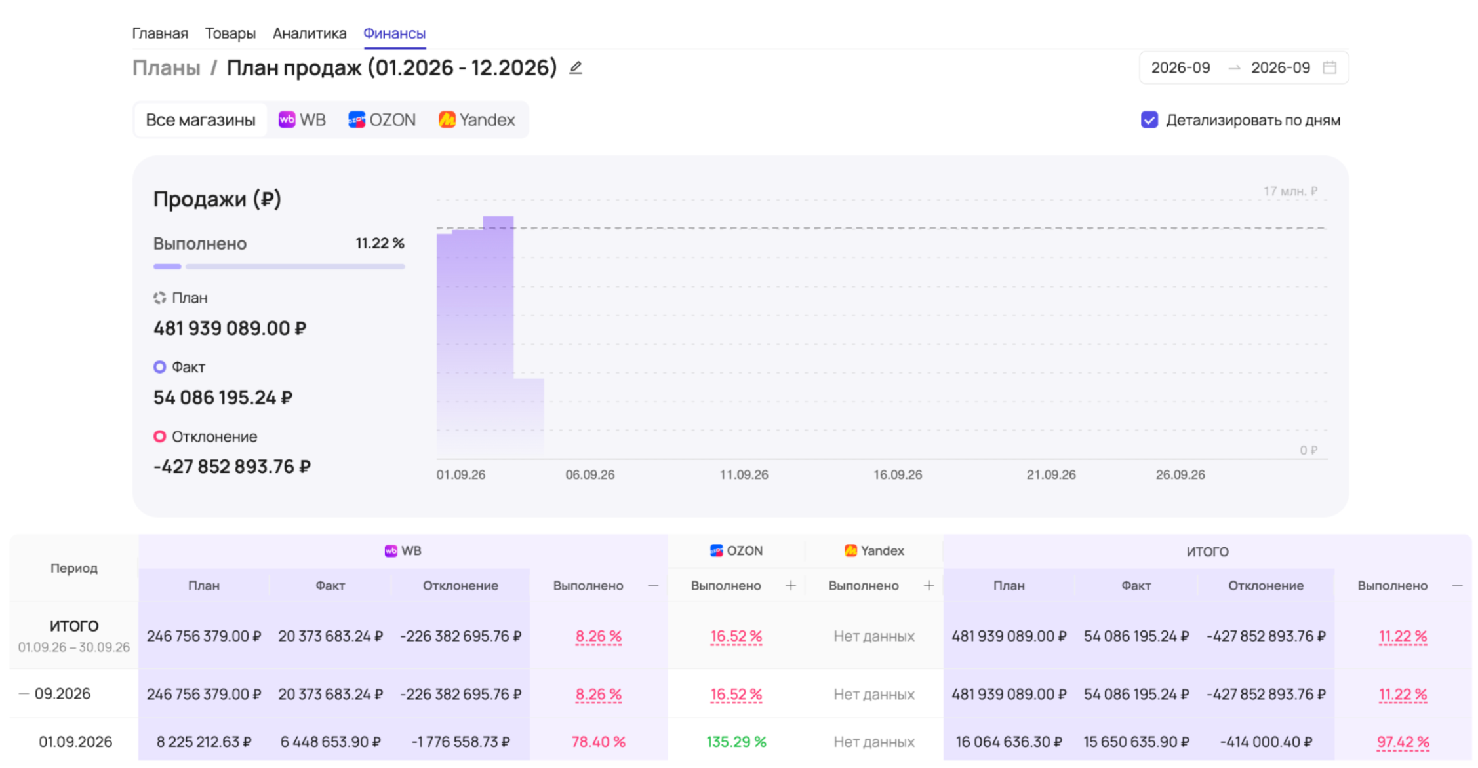Click the 06.09.26 chart axis label
Viewport: 1478px width, 768px height.
590,475
